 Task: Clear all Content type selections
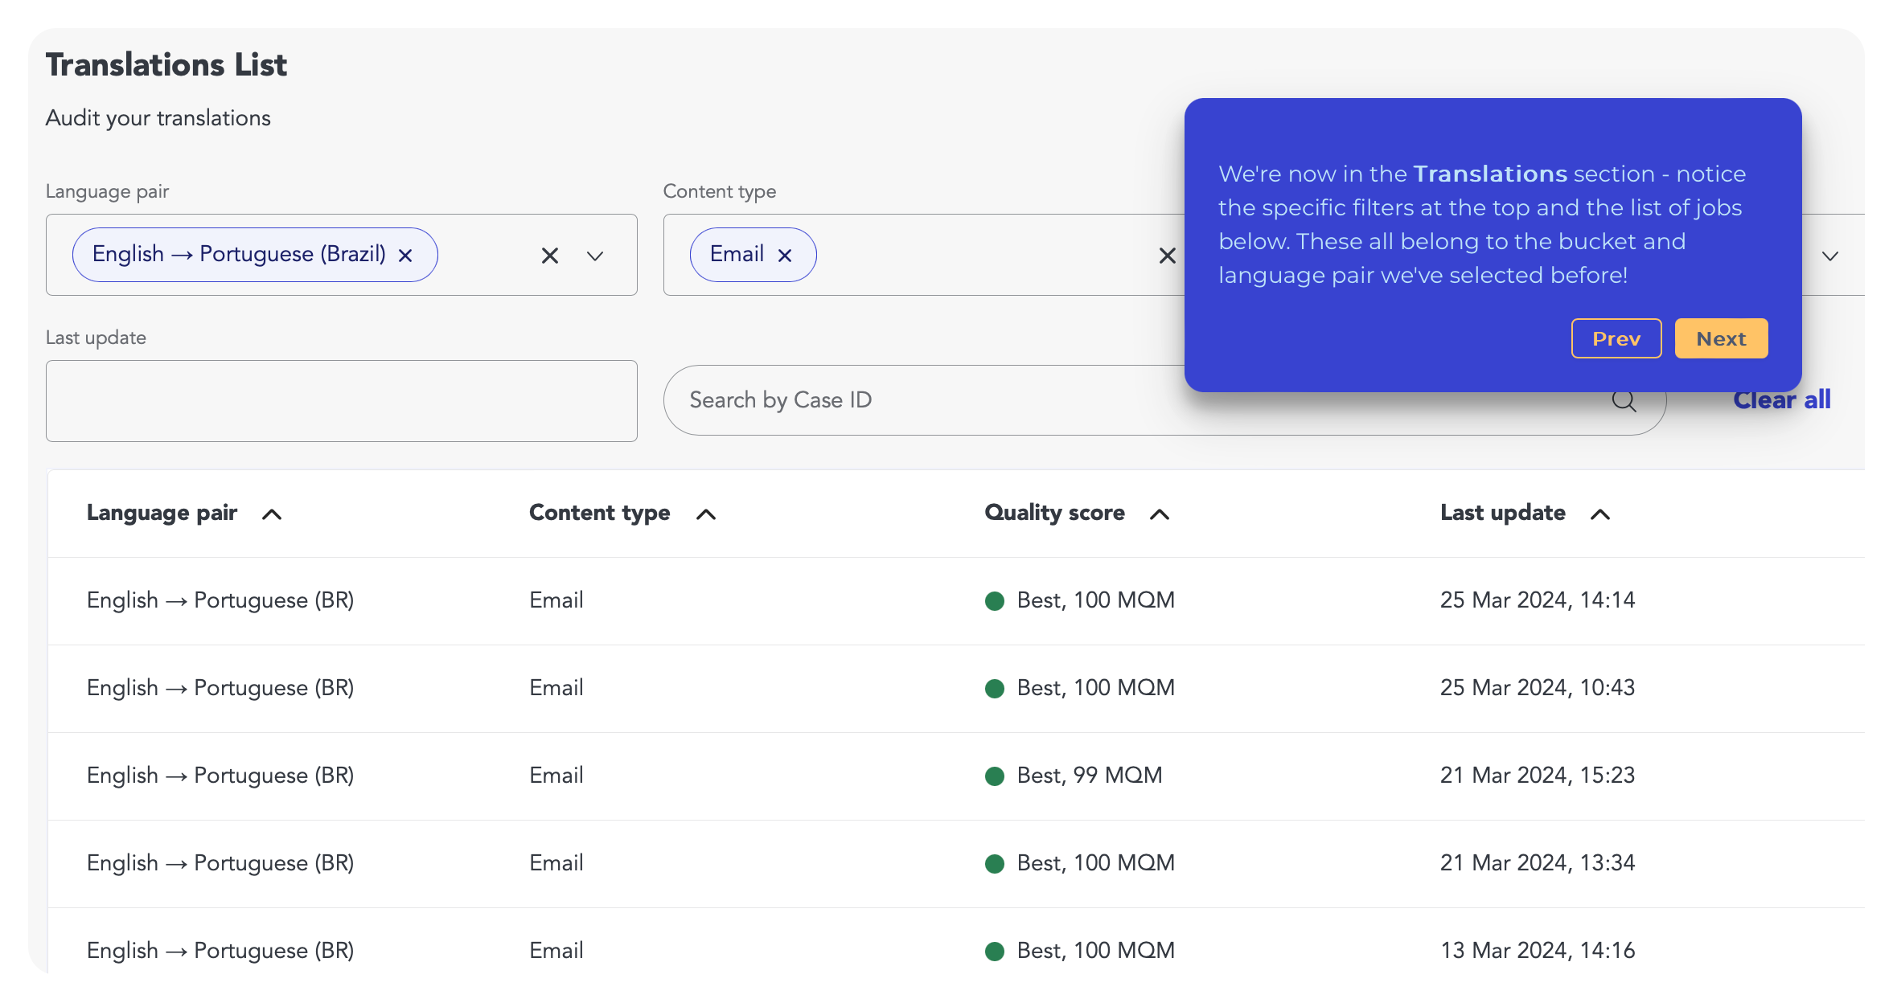coord(1167,256)
